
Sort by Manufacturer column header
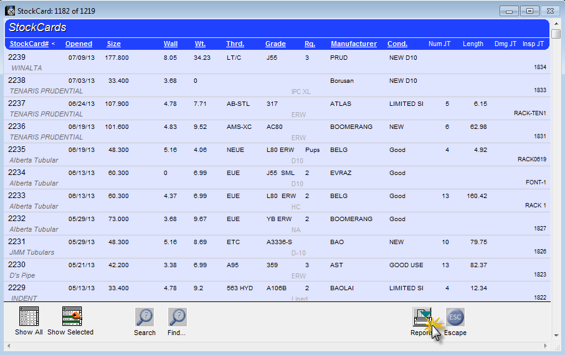[353, 44]
